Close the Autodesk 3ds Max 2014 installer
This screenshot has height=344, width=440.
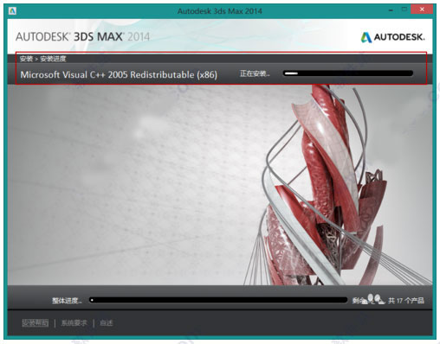point(422,10)
